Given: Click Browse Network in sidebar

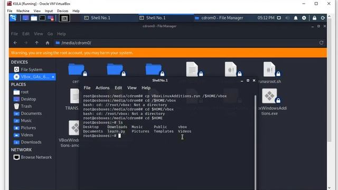Looking at the screenshot, I should [32, 157].
